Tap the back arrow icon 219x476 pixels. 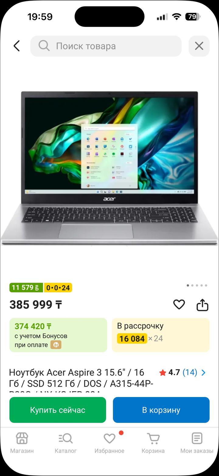(17, 46)
